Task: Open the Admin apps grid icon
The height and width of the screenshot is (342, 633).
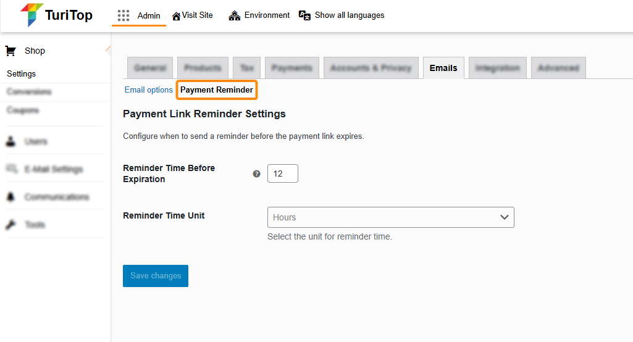Action: (x=124, y=15)
